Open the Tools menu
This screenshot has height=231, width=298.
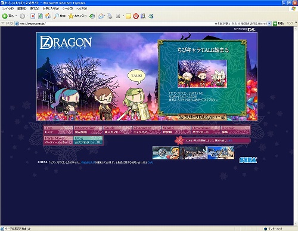(x=67, y=8)
